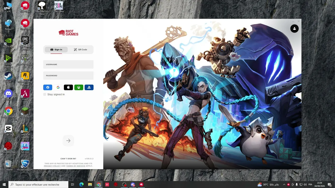Open the volume control in system tray
The width and height of the screenshot is (335, 188).
(305, 185)
